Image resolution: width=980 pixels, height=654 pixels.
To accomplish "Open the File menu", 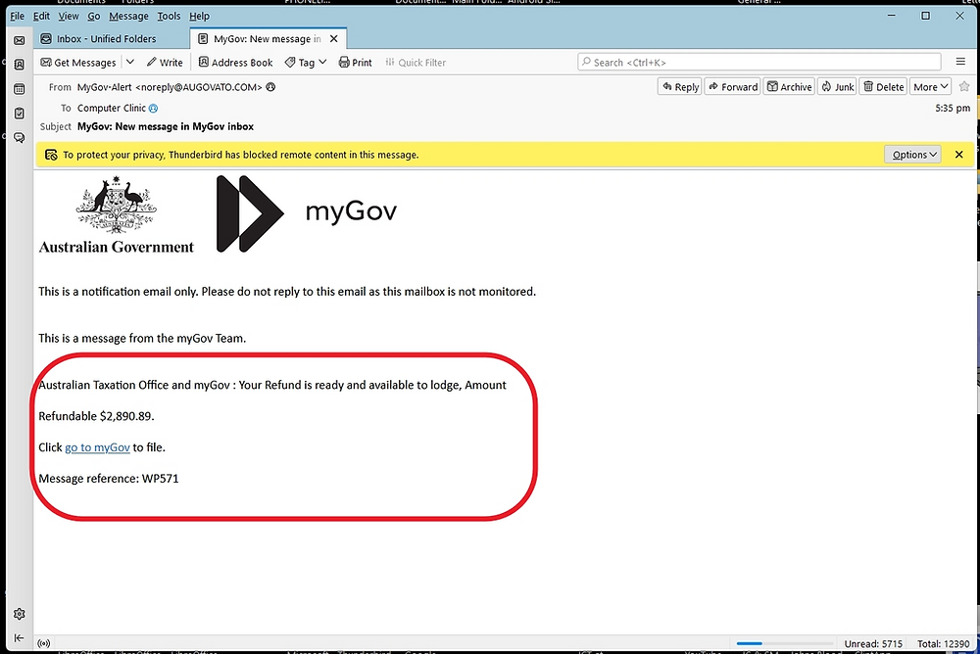I will 18,17.
